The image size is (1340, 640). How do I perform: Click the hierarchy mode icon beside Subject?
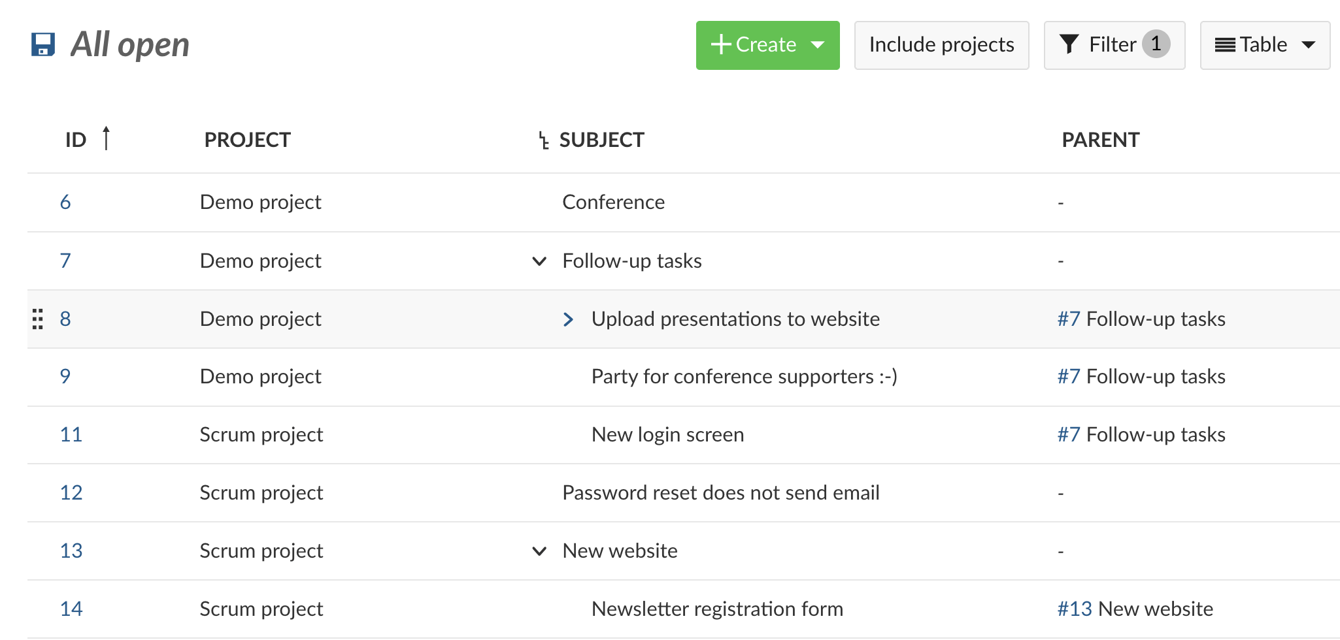point(543,140)
